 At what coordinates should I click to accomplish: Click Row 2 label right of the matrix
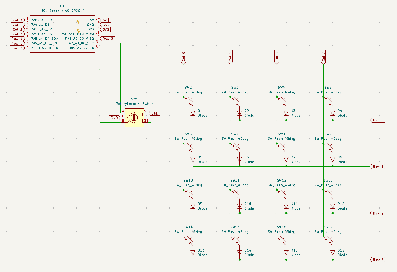click(x=378, y=213)
